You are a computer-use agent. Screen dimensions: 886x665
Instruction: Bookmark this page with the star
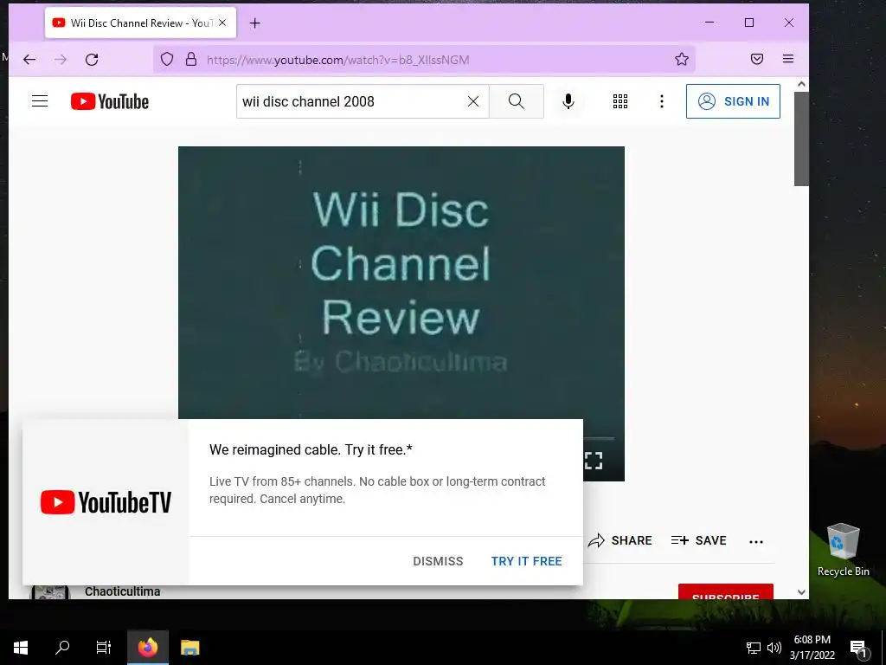coord(682,60)
